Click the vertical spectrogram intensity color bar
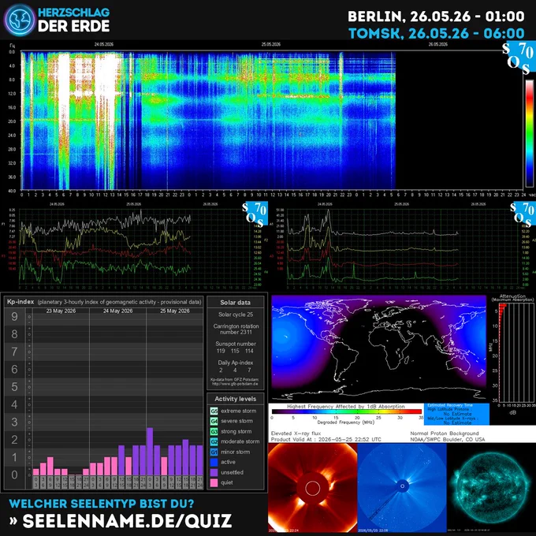 click(530, 133)
